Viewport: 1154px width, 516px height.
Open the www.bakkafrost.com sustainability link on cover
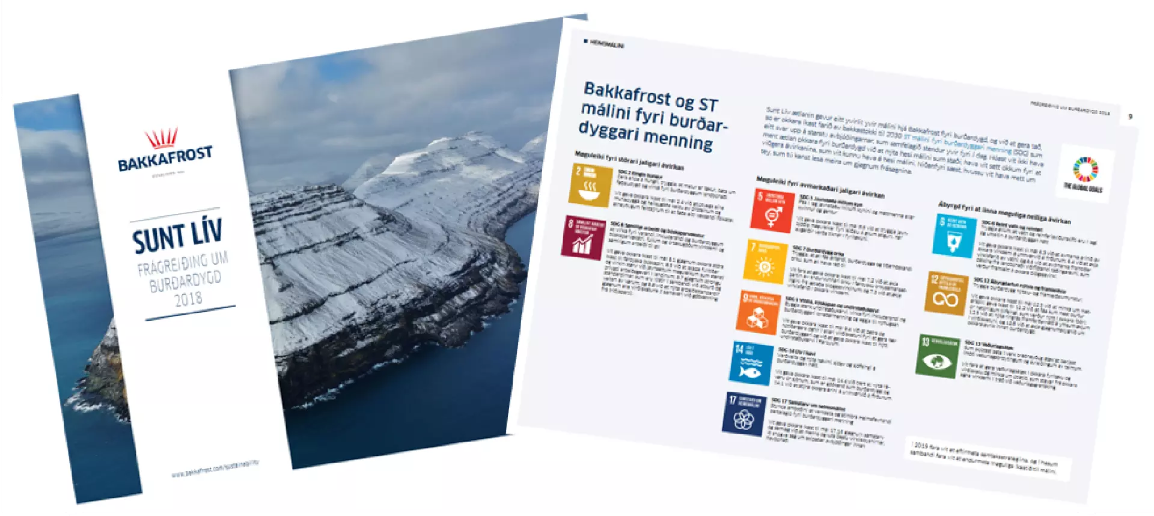pos(215,469)
